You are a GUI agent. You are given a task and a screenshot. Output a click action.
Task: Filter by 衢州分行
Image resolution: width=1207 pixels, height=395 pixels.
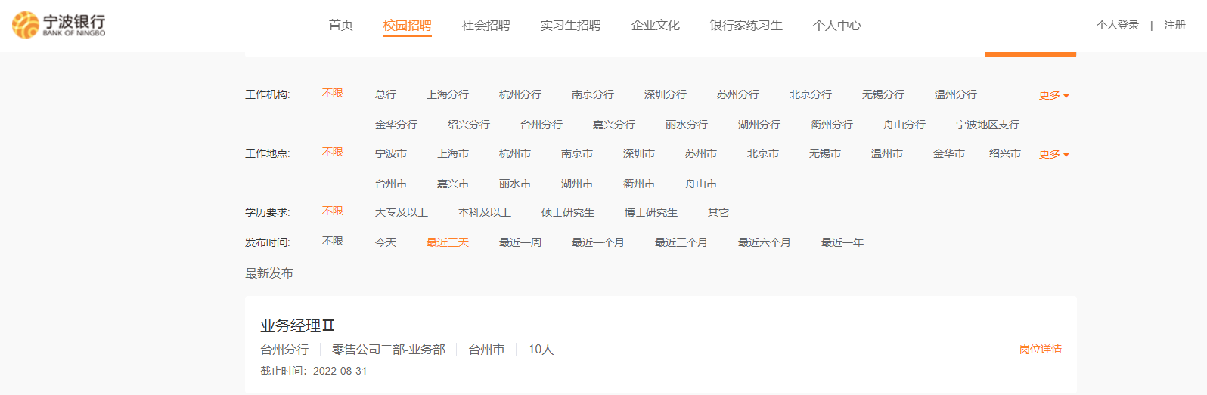click(x=832, y=125)
